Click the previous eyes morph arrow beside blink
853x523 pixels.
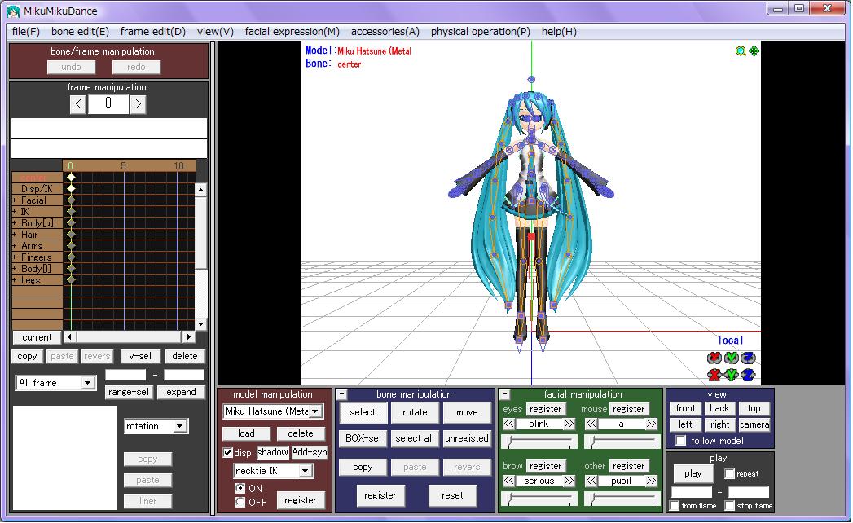(508, 424)
